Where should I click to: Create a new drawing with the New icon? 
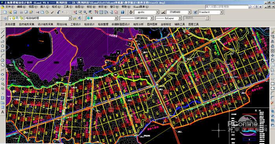[x=5, y=12]
